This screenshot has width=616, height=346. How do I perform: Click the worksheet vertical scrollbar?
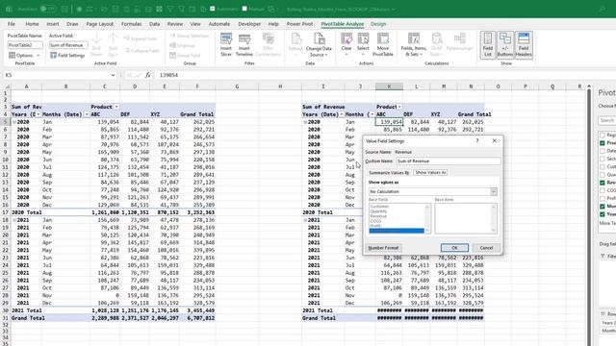click(588, 215)
